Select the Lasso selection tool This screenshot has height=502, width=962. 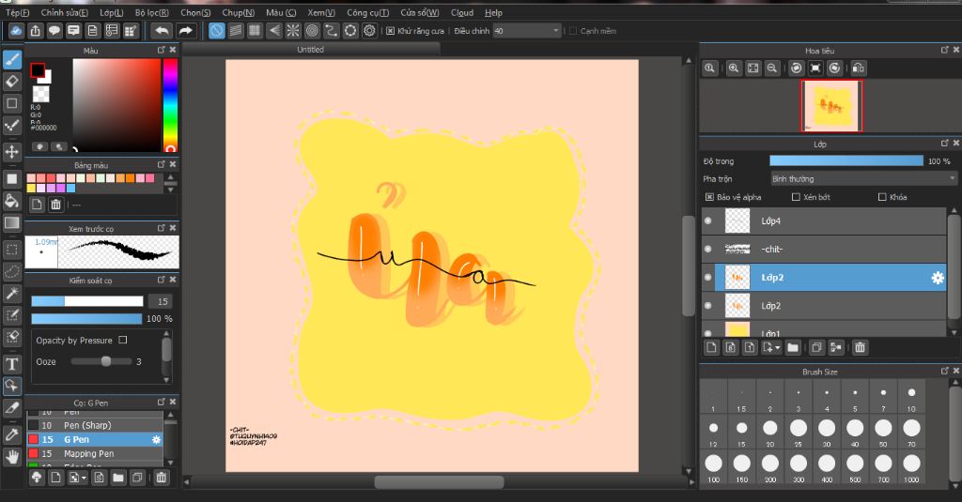pyautogui.click(x=12, y=271)
